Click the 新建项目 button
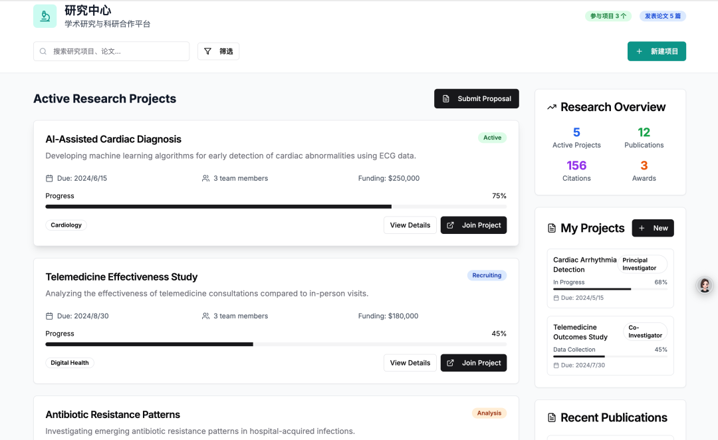The width and height of the screenshot is (718, 440). tap(656, 51)
